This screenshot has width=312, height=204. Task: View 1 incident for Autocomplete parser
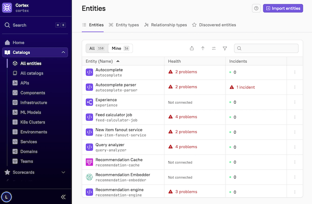[242, 87]
